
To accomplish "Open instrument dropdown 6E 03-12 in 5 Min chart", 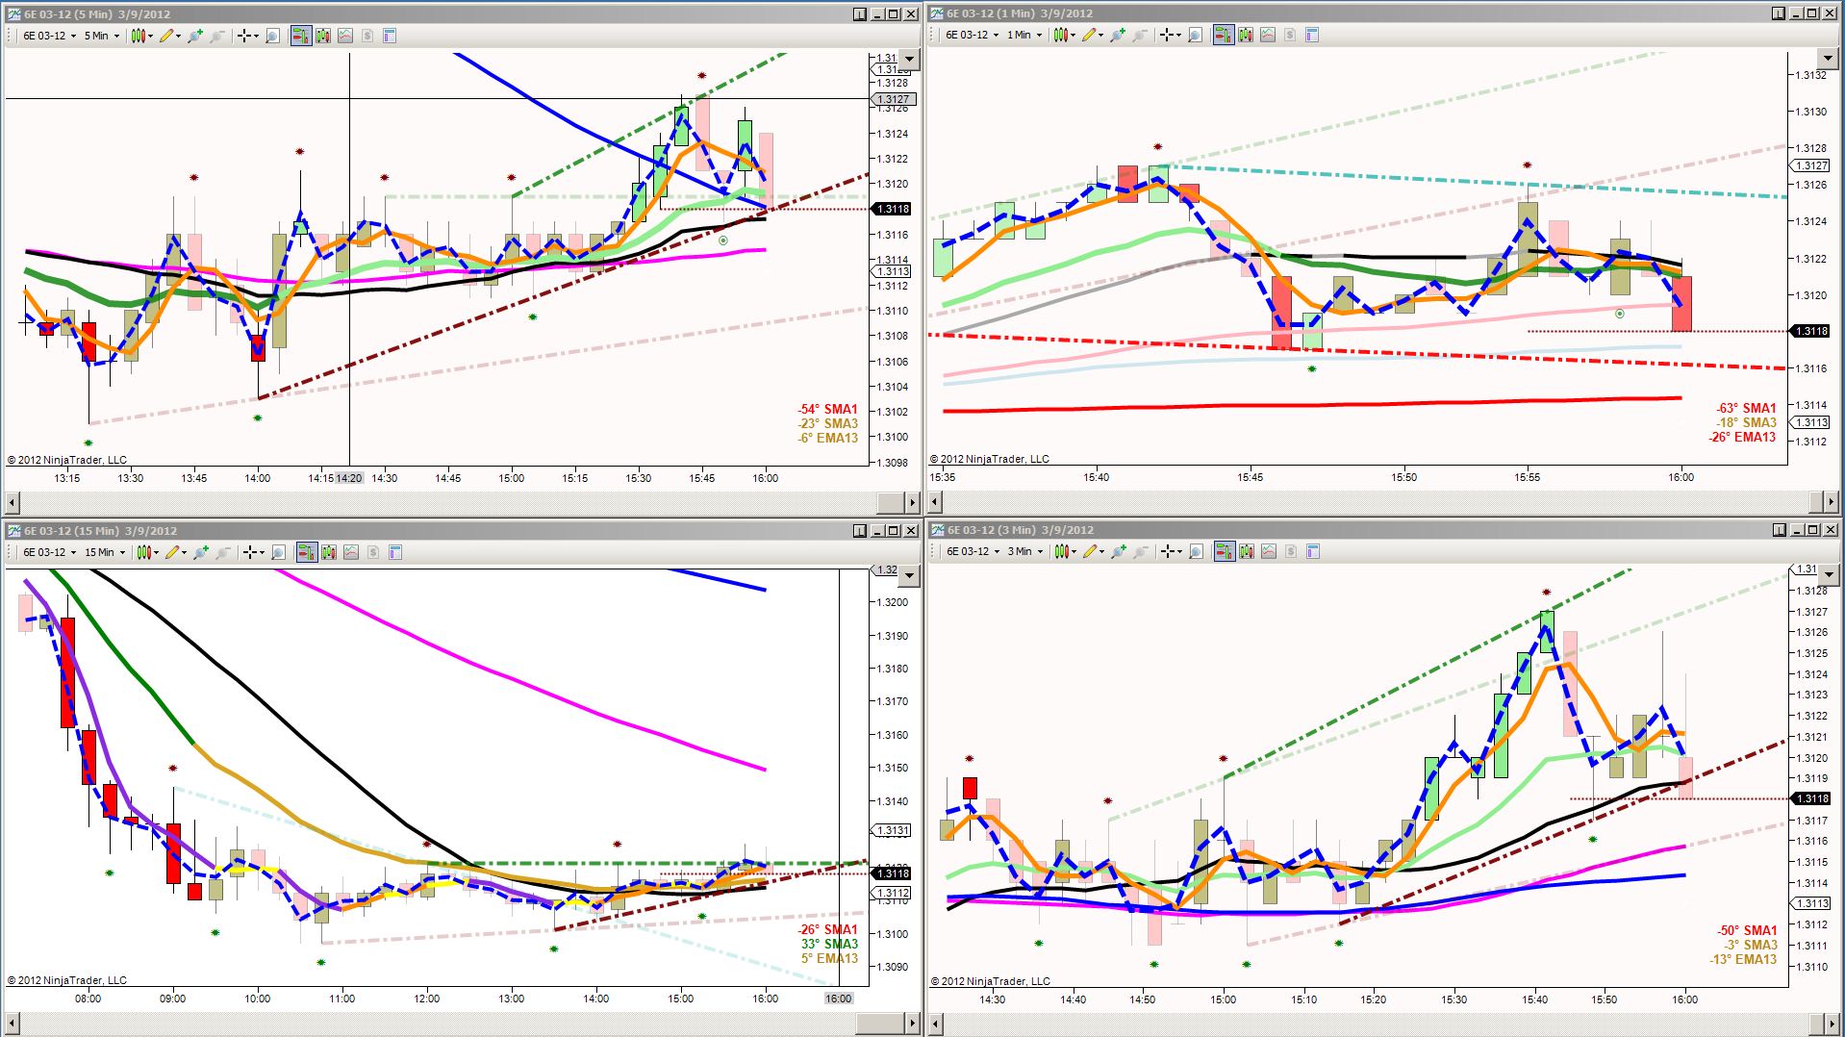I will [x=49, y=36].
